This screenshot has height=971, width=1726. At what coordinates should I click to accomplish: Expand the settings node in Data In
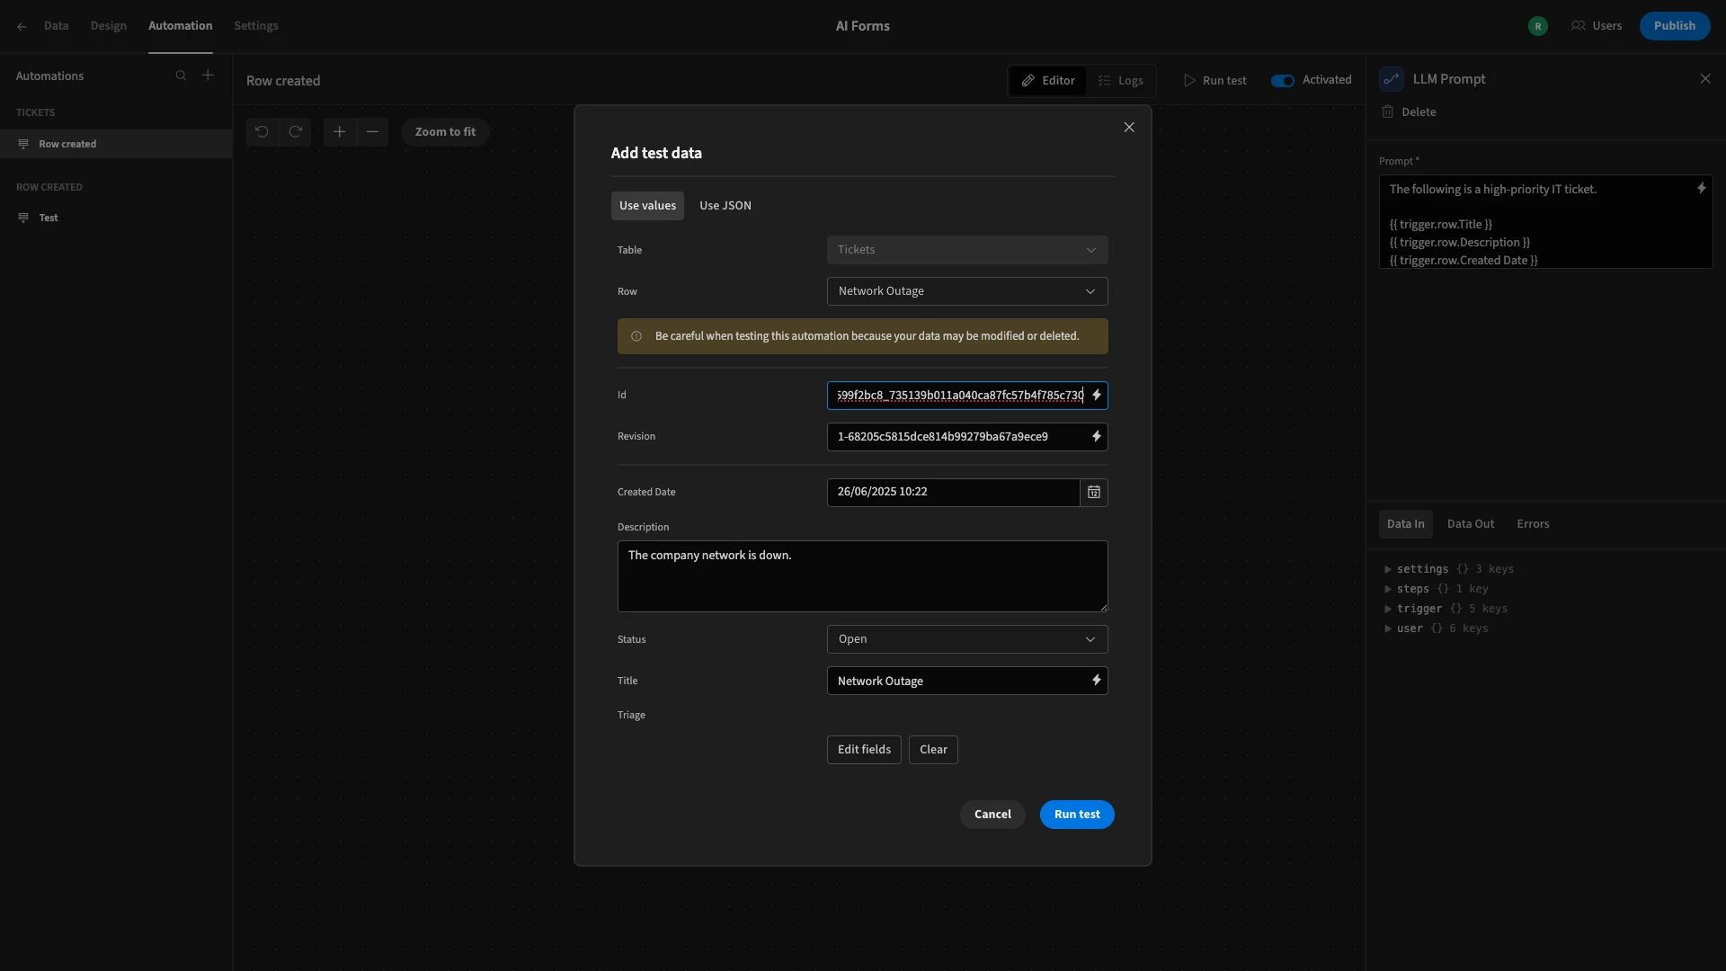pos(1388,569)
